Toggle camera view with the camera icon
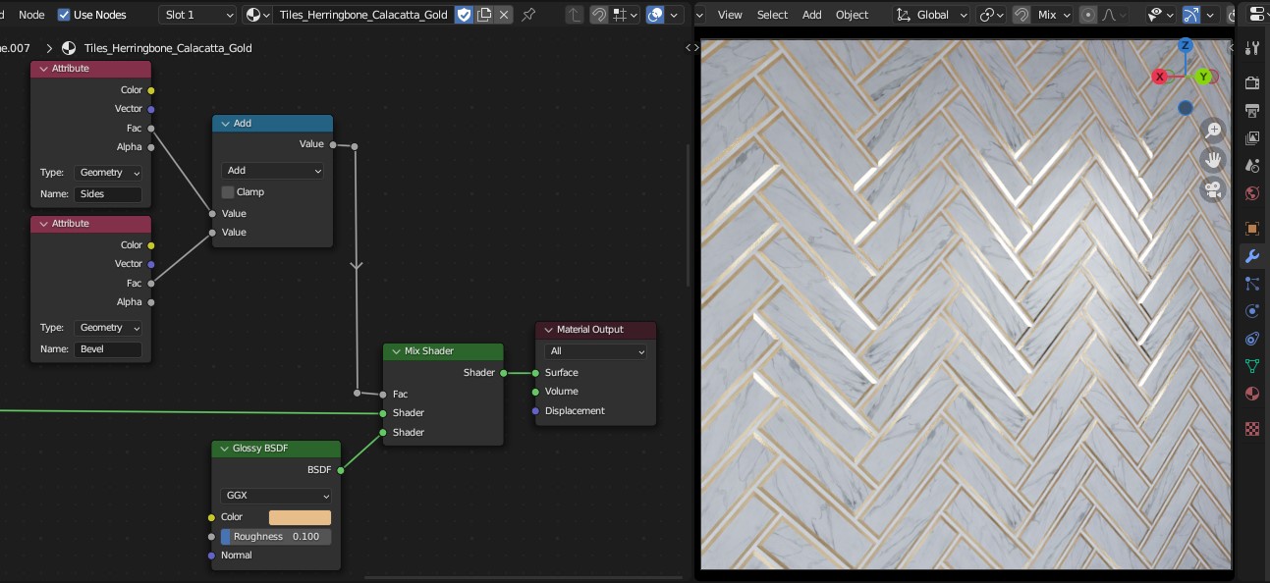This screenshot has width=1270, height=583. point(1214,190)
